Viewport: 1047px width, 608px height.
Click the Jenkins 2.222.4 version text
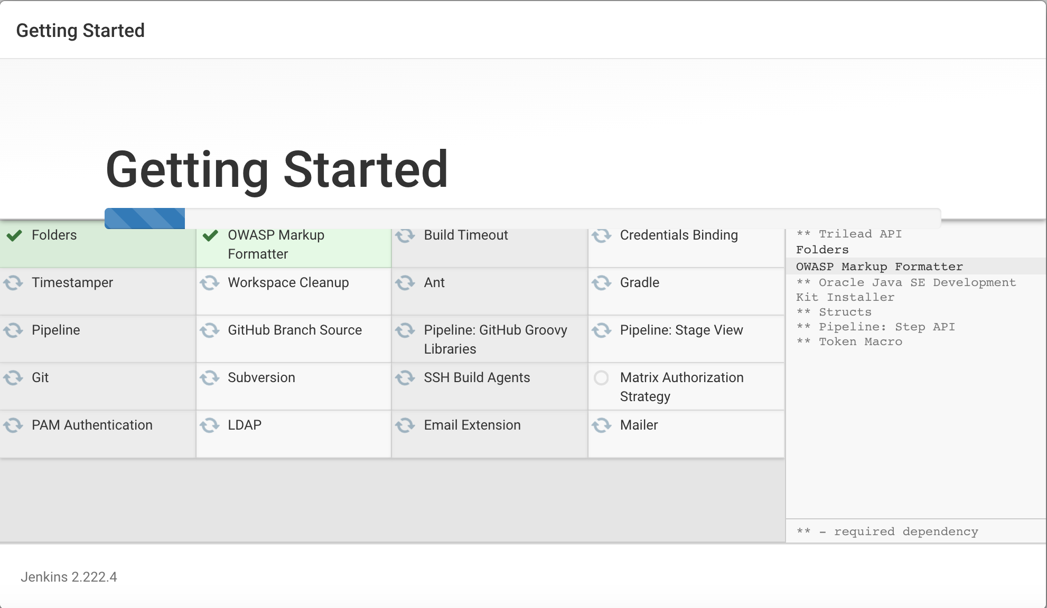coord(69,577)
